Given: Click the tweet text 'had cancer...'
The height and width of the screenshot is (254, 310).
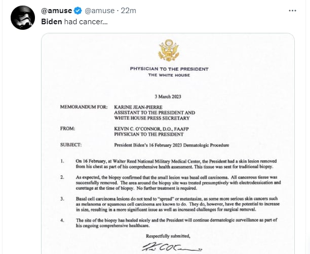Looking at the screenshot, I should coord(86,22).
